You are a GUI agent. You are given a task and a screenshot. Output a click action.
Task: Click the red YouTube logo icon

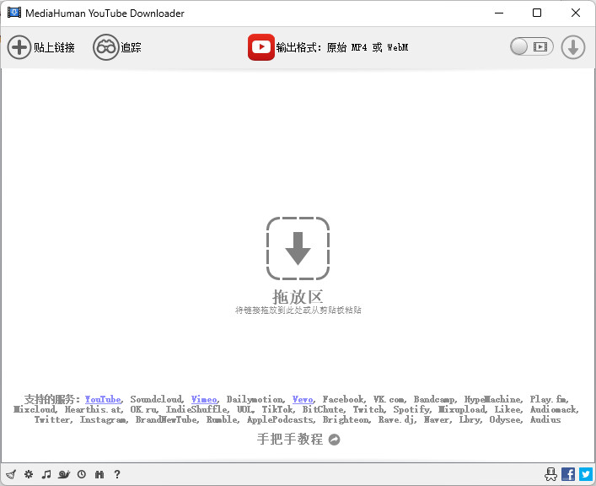coord(261,47)
